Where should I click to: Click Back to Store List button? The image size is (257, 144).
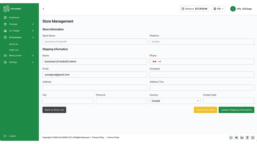(54, 110)
